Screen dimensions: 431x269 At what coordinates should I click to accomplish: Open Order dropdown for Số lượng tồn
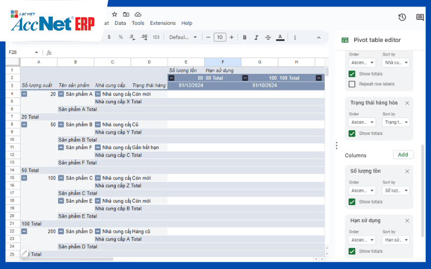(362, 190)
